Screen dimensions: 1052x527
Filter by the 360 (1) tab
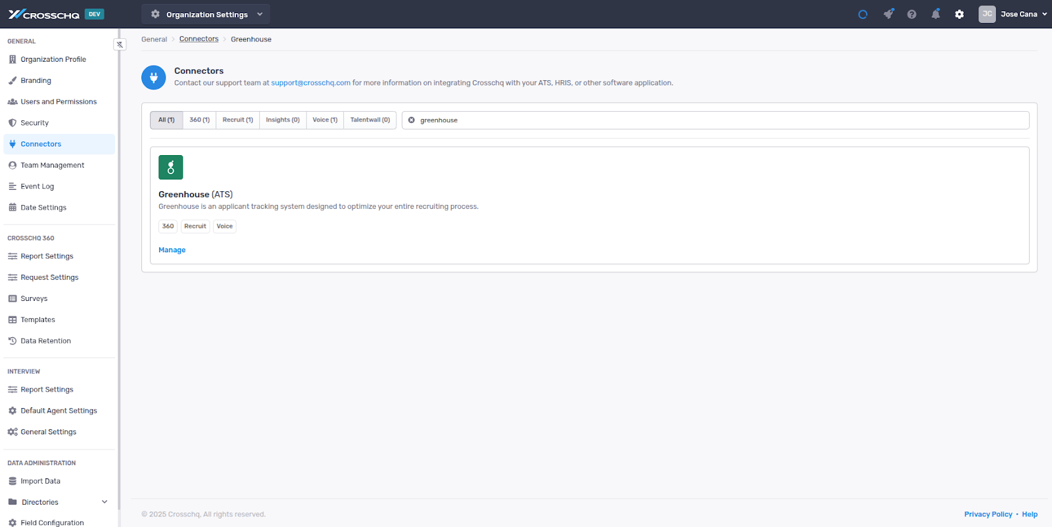[199, 120]
